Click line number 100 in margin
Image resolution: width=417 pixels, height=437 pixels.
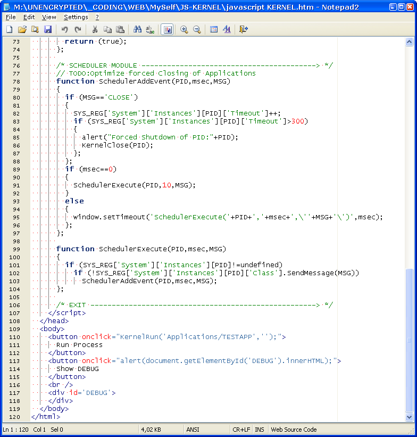point(14,257)
